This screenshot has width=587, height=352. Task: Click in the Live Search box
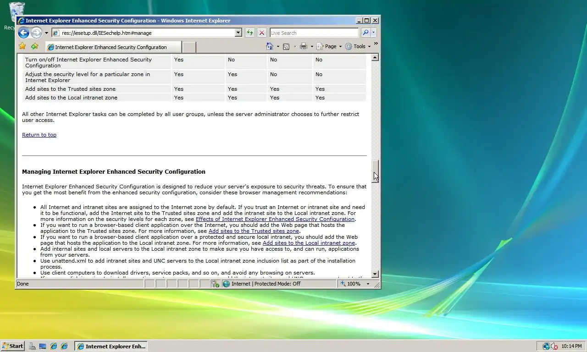pos(314,33)
